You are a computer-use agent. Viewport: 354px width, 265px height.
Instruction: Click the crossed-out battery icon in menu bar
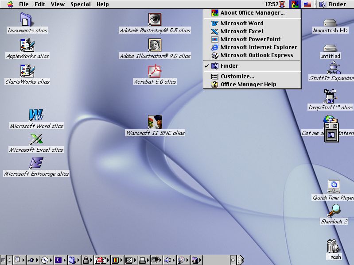[282, 4]
